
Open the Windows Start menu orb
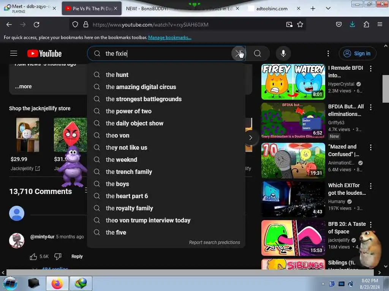(x=10, y=283)
